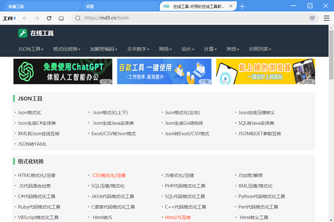Image resolution: width=334 pixels, height=222 pixels.
Task: Expand the JSON工具 dropdown menu
Action: pos(31,49)
